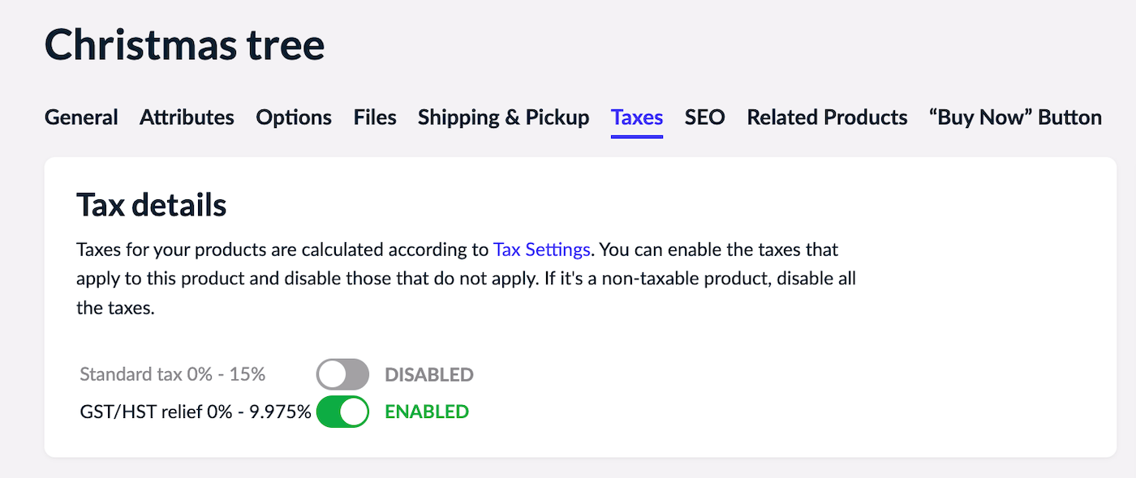Follow the Tax Settings link
The image size is (1136, 478).
541,250
